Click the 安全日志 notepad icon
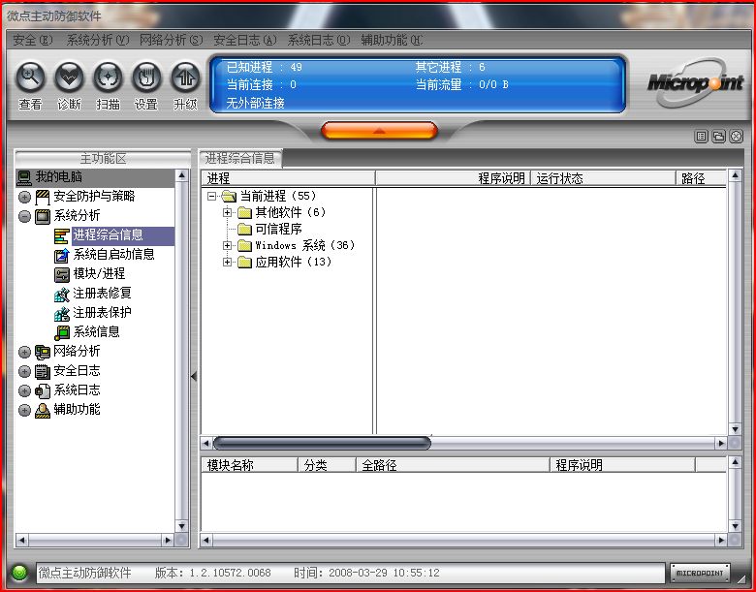Viewport: 756px width, 592px height. pos(43,371)
